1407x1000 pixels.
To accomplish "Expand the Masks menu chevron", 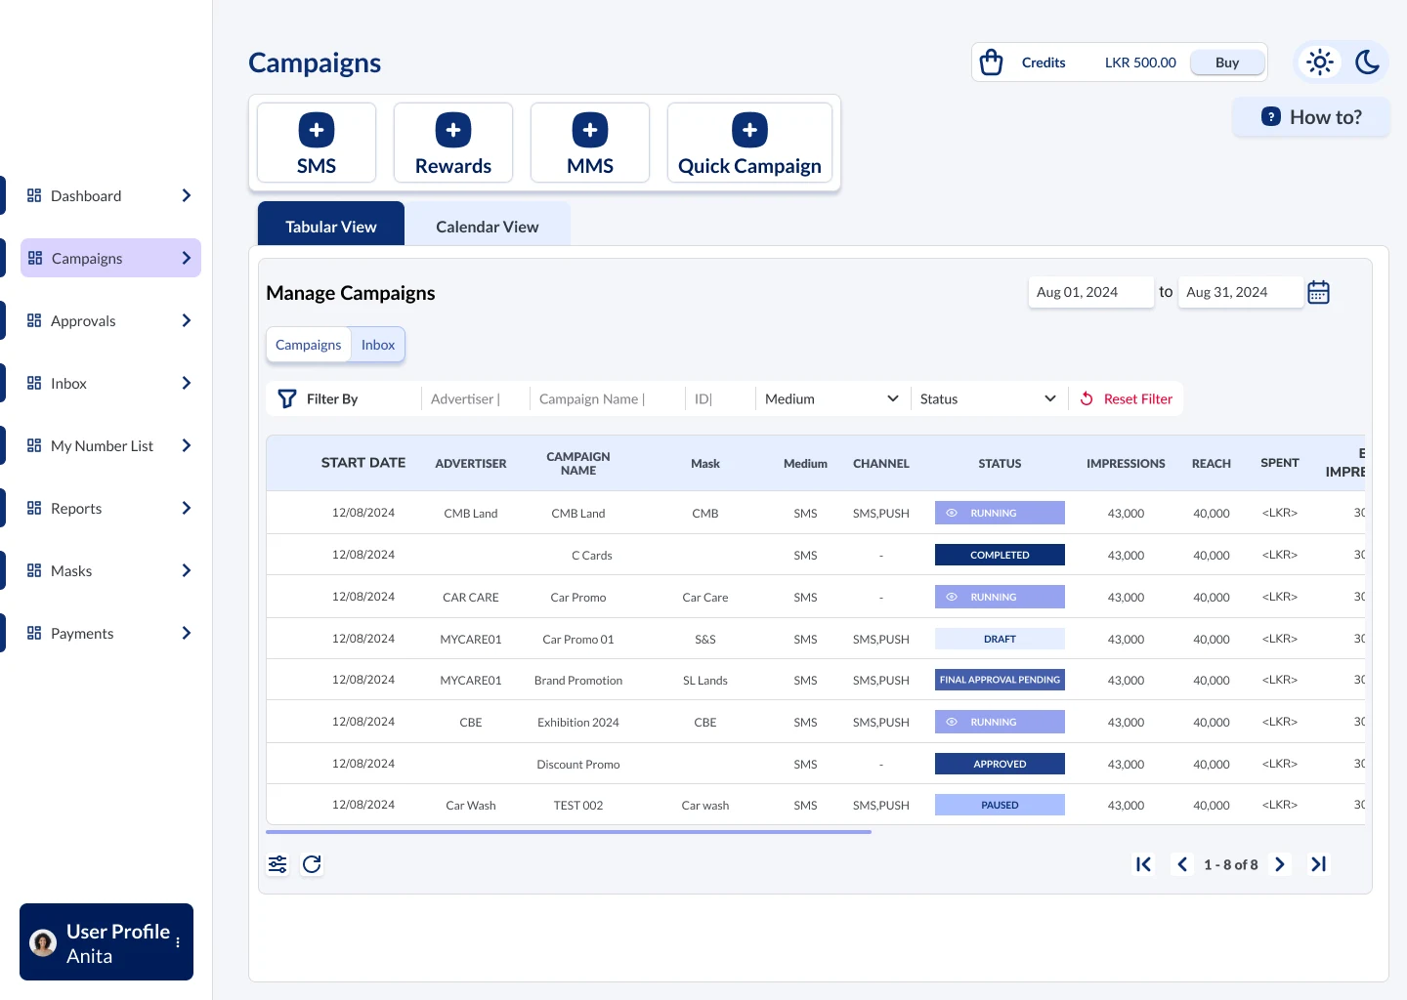I will [187, 570].
